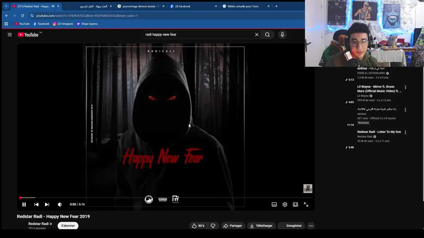Play Redstar Radi - Letter To My Son
Image resolution: width=424 pixels, height=238 pixels.
pos(379,132)
